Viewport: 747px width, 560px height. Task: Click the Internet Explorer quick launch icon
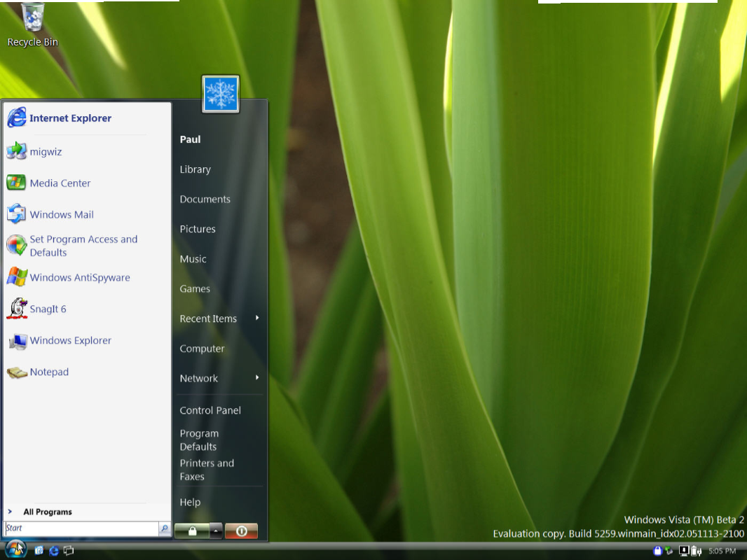pos(54,551)
